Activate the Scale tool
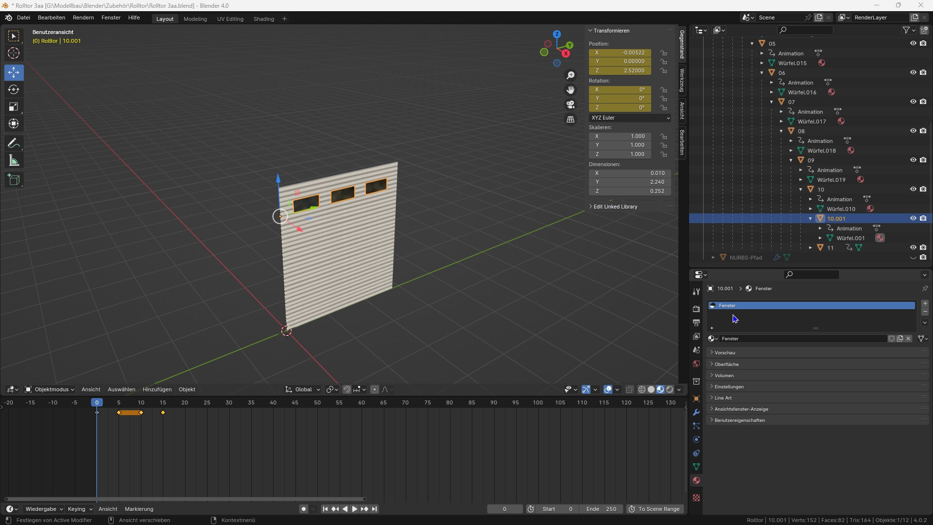The width and height of the screenshot is (933, 525). click(14, 106)
